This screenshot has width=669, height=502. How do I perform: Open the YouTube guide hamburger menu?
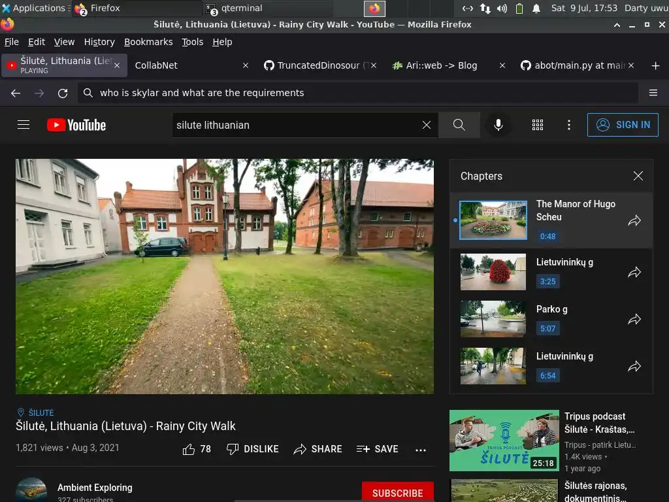(x=24, y=125)
